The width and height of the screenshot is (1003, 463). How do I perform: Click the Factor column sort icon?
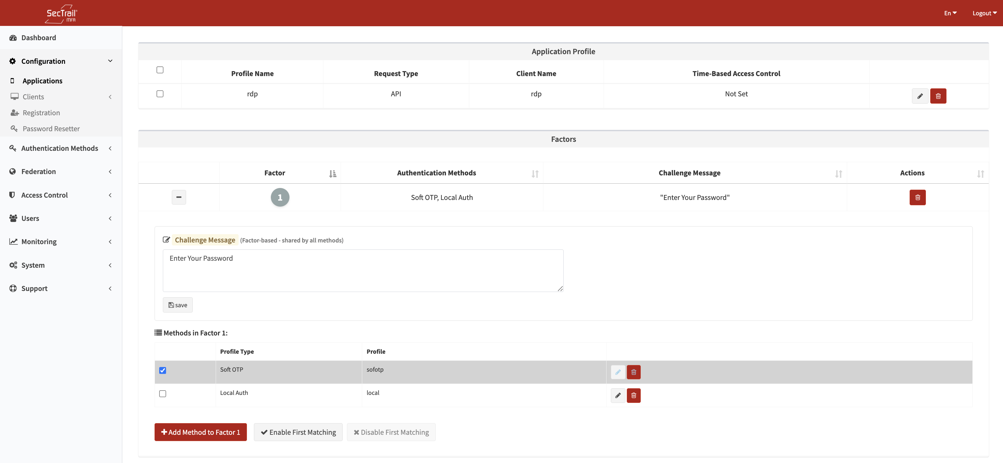tap(333, 173)
